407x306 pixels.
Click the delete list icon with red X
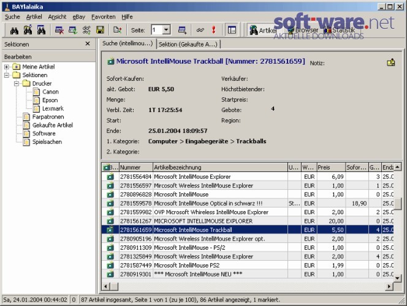(x=59, y=30)
